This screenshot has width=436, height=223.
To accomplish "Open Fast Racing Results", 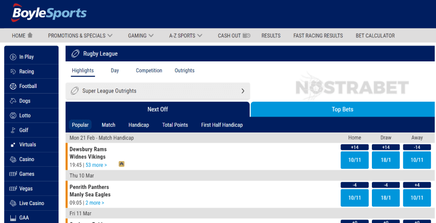I will 318,35.
